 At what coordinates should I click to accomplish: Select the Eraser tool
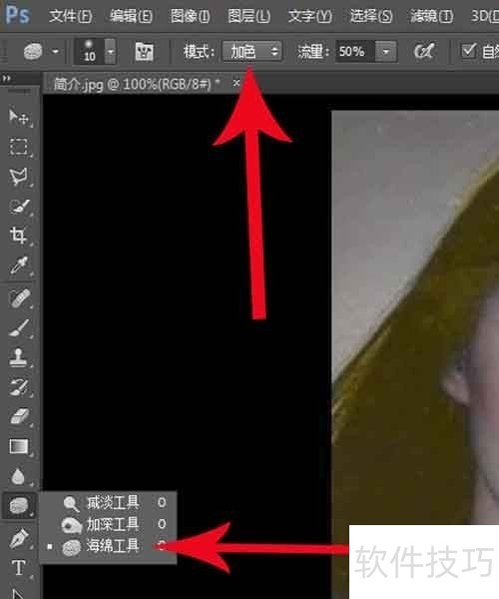coord(19,416)
